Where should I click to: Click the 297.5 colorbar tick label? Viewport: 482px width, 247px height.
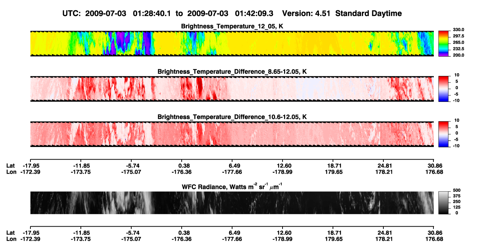(x=459, y=36)
